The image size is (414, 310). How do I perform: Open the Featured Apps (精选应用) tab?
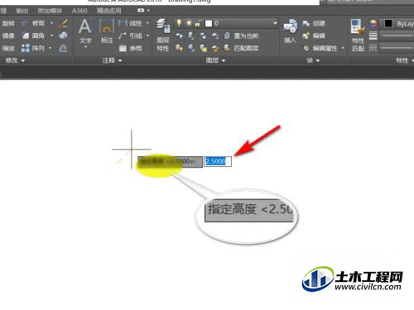pos(109,11)
